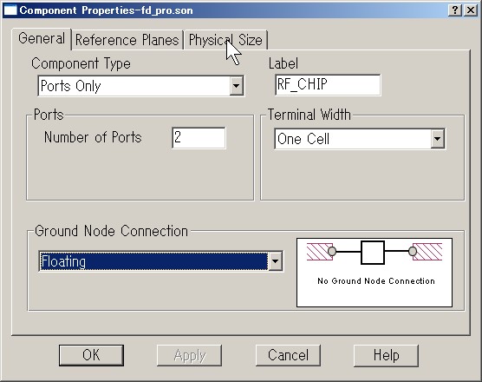Open the Ground Node Connection dropdown arrow
Screen dimensions: 482x382
(x=276, y=261)
